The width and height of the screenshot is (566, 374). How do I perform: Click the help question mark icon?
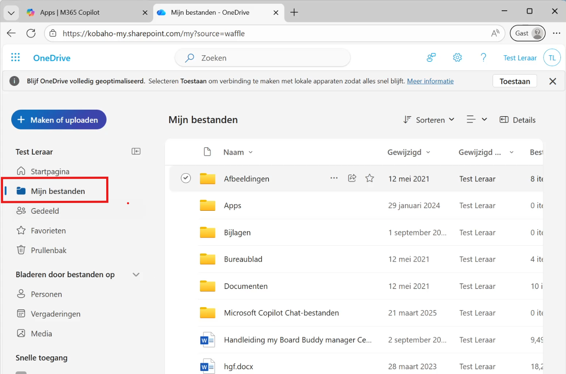tap(484, 58)
